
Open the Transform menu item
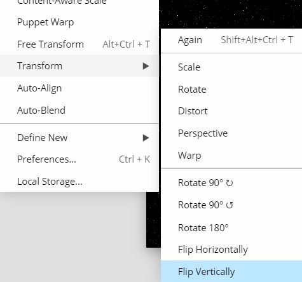pyautogui.click(x=79, y=66)
